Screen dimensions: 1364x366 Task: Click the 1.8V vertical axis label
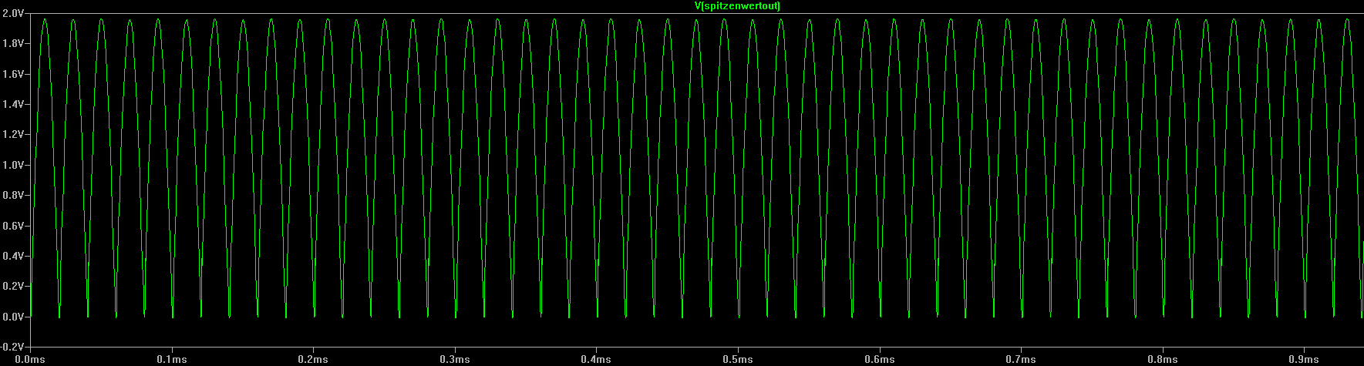coord(12,43)
